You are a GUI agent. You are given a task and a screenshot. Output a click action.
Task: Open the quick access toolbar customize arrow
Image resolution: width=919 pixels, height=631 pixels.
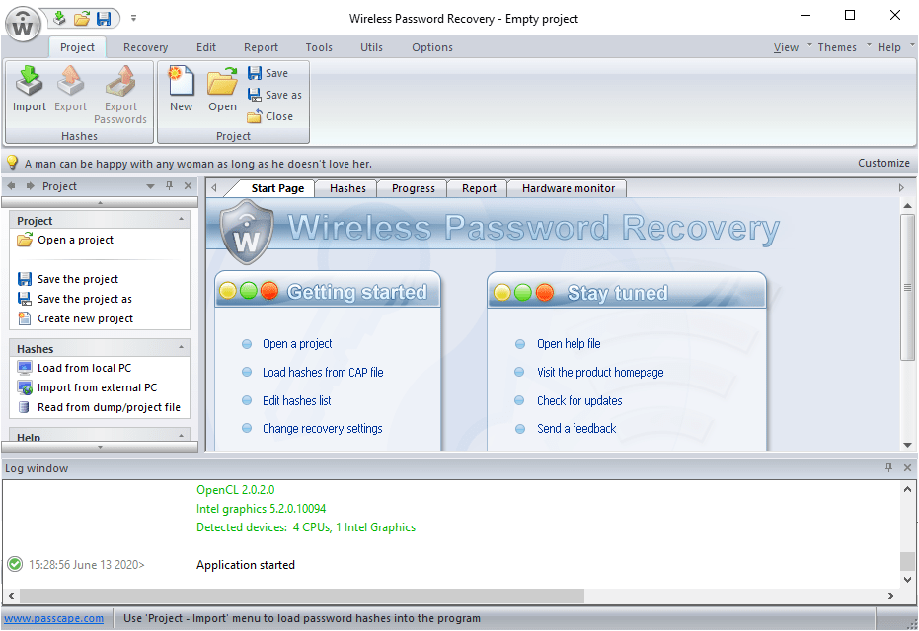(133, 18)
